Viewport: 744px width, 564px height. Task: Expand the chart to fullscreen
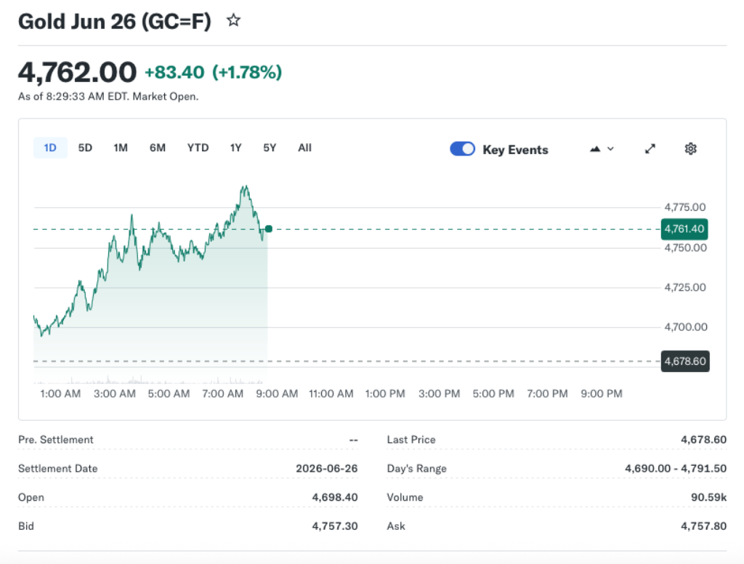(650, 148)
